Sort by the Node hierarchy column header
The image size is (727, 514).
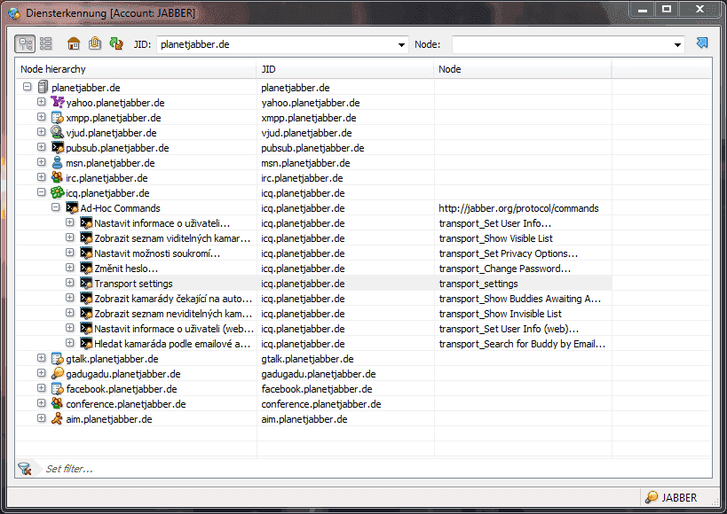pyautogui.click(x=136, y=69)
